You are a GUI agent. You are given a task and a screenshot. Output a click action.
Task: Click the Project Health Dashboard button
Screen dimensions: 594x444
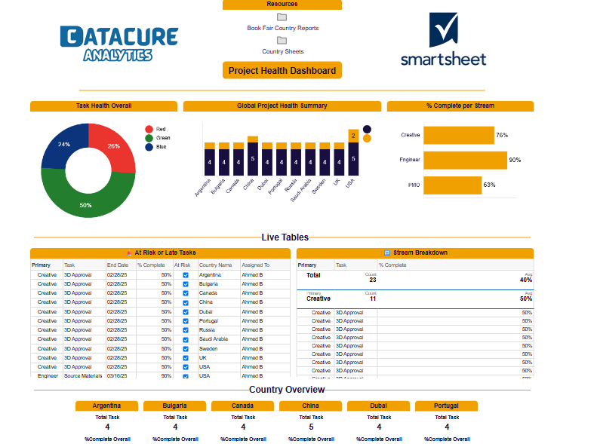282,71
